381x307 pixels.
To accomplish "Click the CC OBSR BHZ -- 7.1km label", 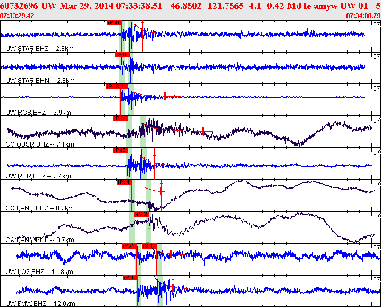I will pos(40,144).
